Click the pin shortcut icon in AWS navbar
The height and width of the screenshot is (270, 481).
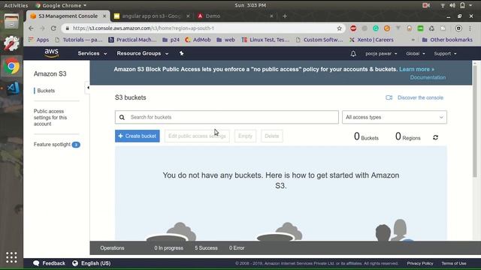[x=181, y=53]
